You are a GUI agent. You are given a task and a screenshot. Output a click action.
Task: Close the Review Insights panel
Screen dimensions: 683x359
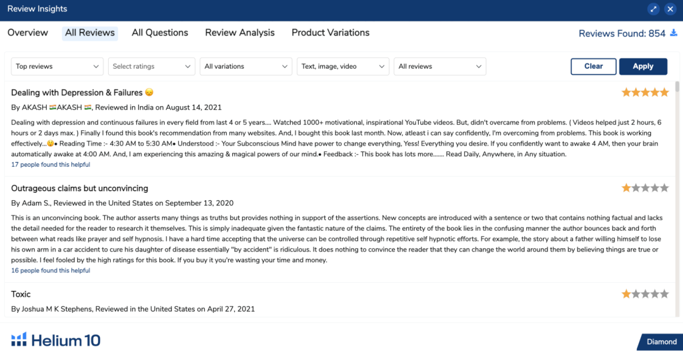(x=670, y=9)
